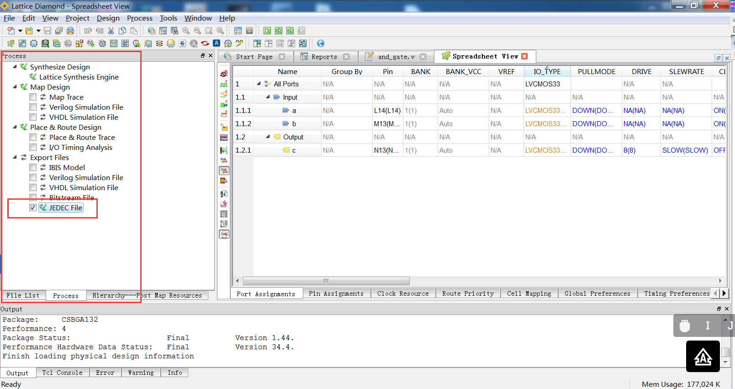Click the New file toolbar icon

pos(11,31)
